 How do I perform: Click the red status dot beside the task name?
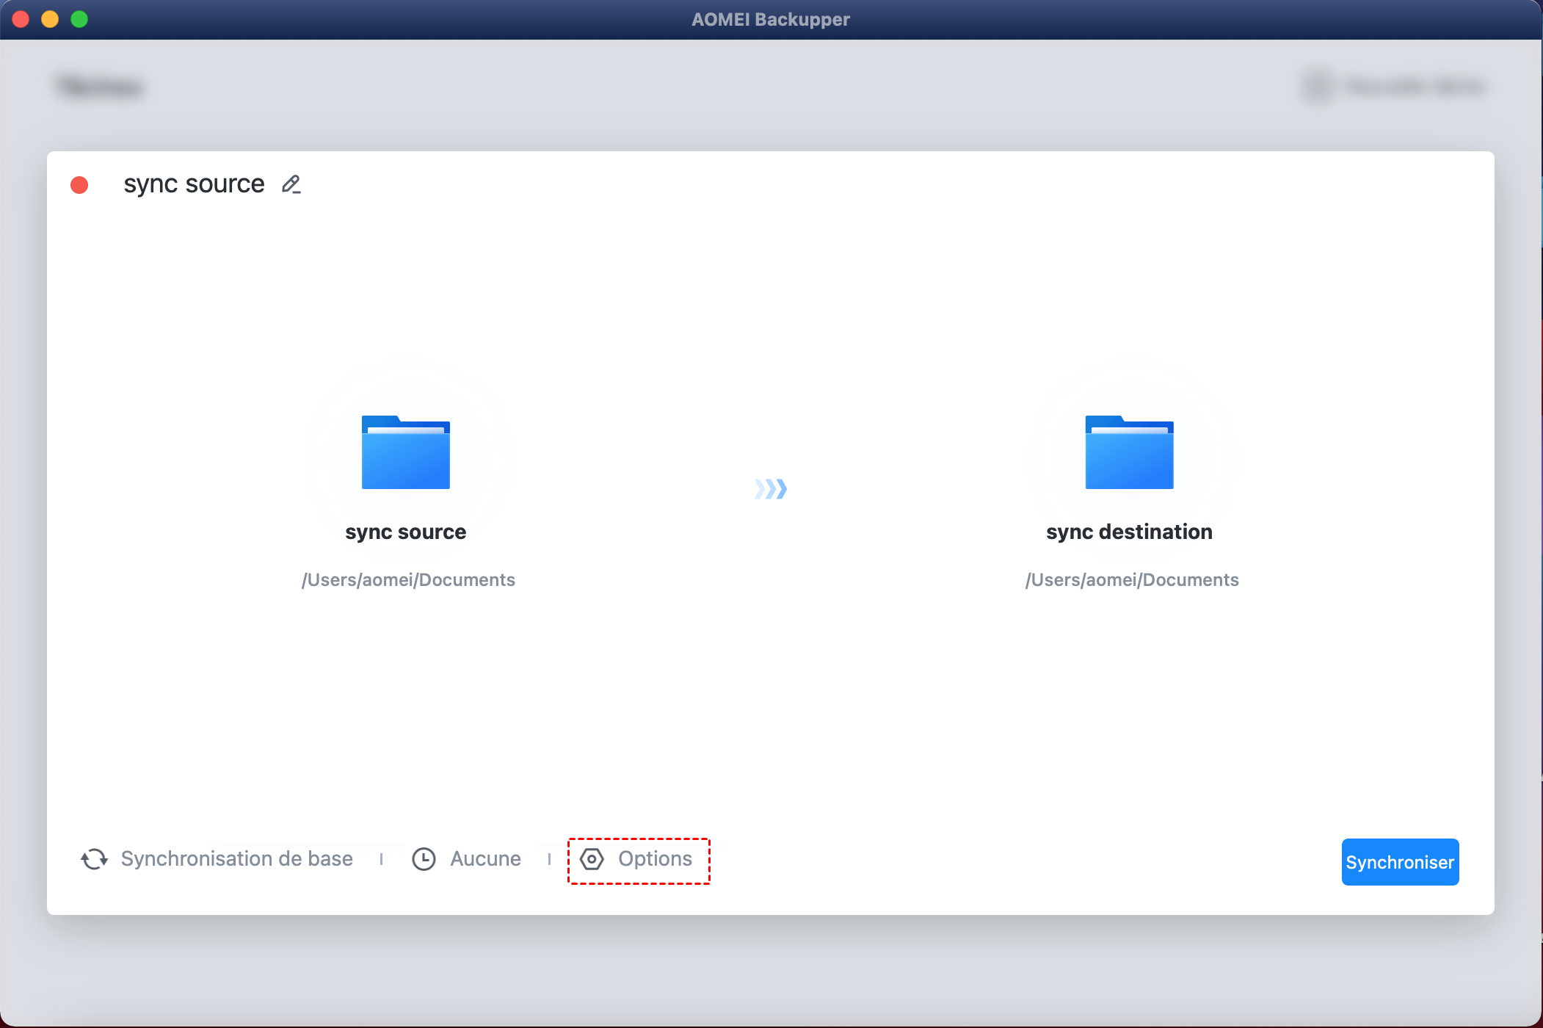79,185
